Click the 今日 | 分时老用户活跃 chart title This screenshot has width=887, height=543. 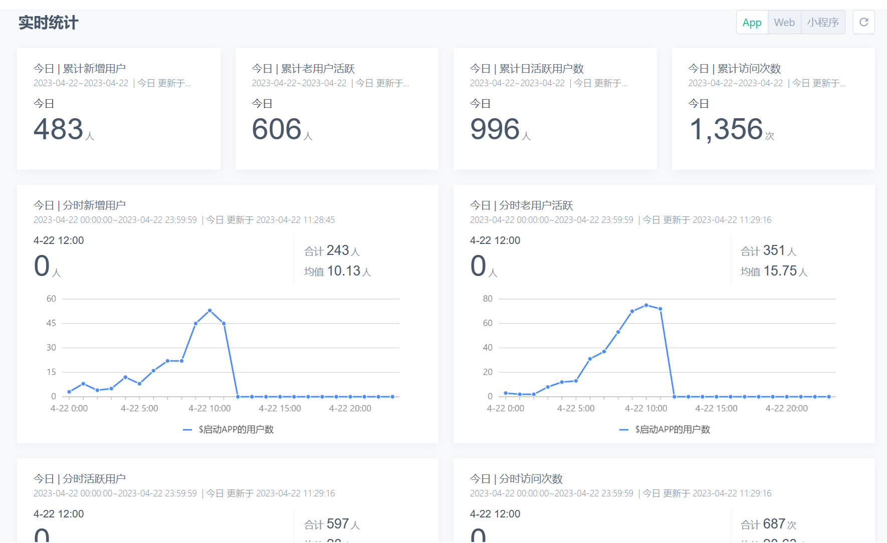(x=521, y=205)
